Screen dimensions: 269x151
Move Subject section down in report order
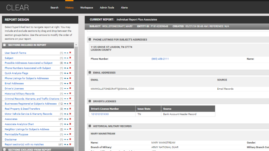coord(65,58)
